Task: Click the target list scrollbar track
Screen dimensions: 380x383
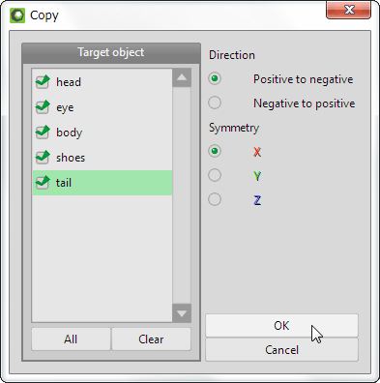Action: (182, 195)
